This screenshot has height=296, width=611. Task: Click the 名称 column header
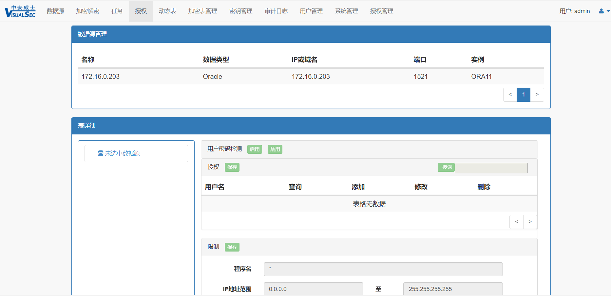point(88,60)
